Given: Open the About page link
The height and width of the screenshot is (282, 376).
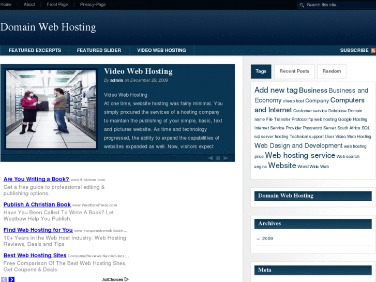Looking at the screenshot, I should pos(29,4).
